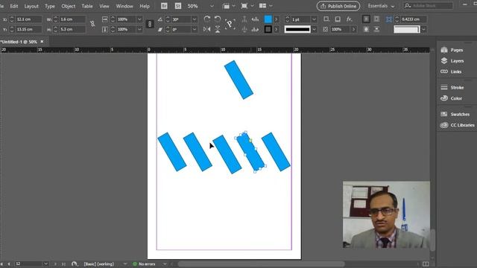Image resolution: width=477 pixels, height=268 pixels.
Task: Click the stroke color swatch
Action: pyautogui.click(x=268, y=30)
